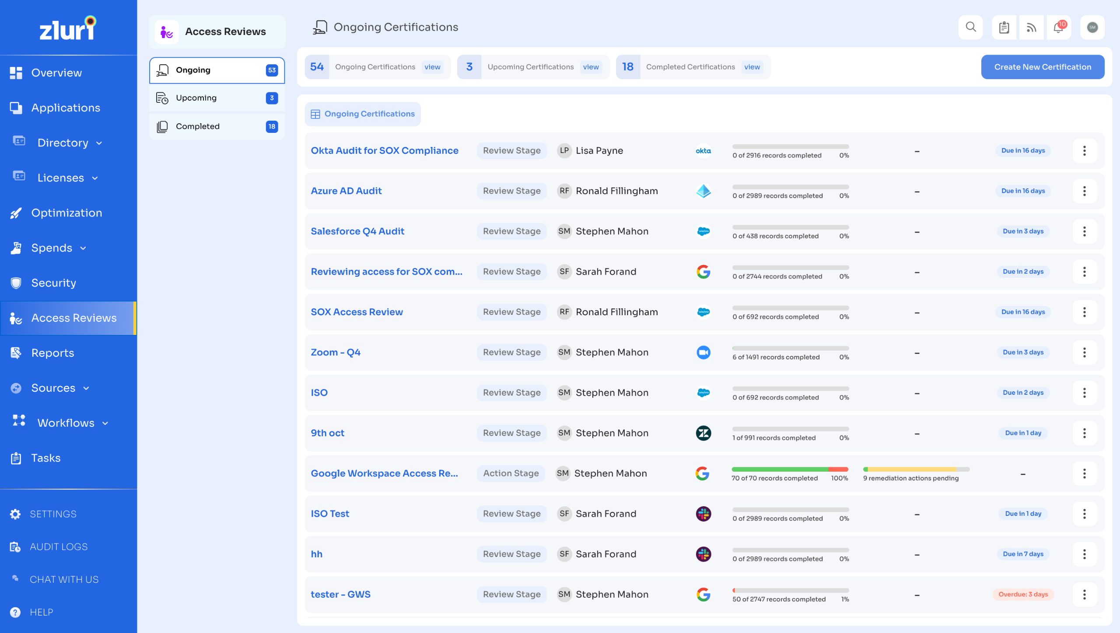The width and height of the screenshot is (1120, 633).
Task: Click view link for Completed Certifications
Action: pyautogui.click(x=752, y=67)
